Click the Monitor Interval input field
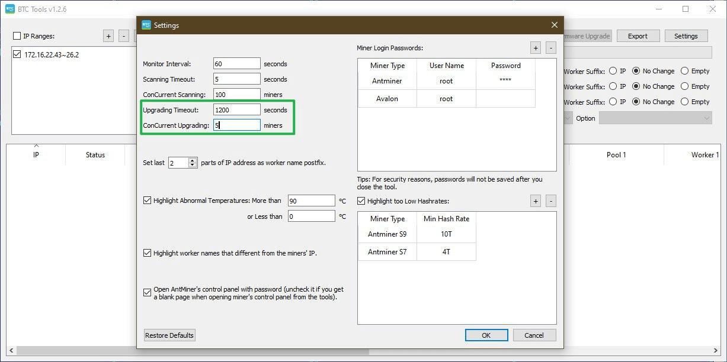 pyautogui.click(x=236, y=64)
